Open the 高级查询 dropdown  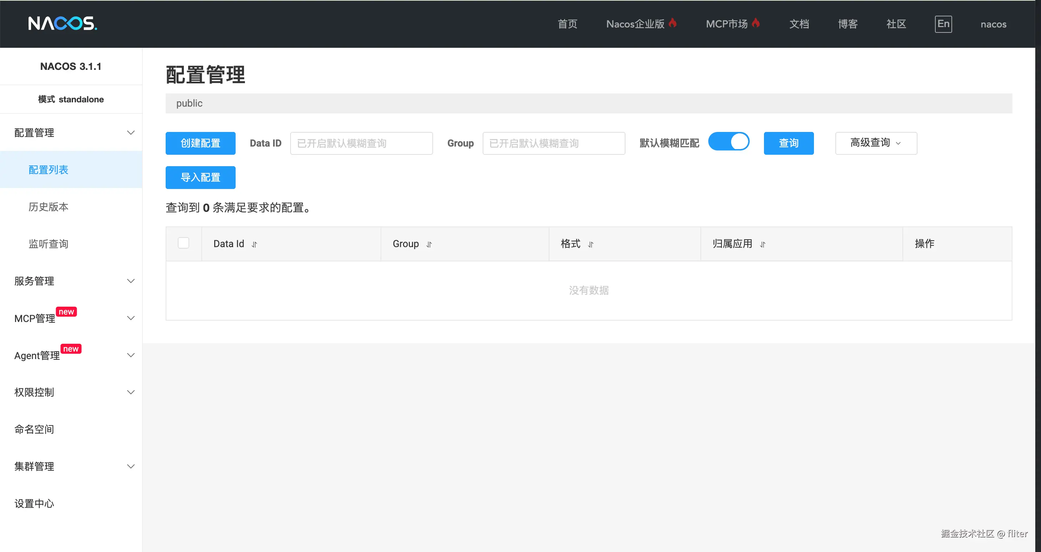coord(876,143)
